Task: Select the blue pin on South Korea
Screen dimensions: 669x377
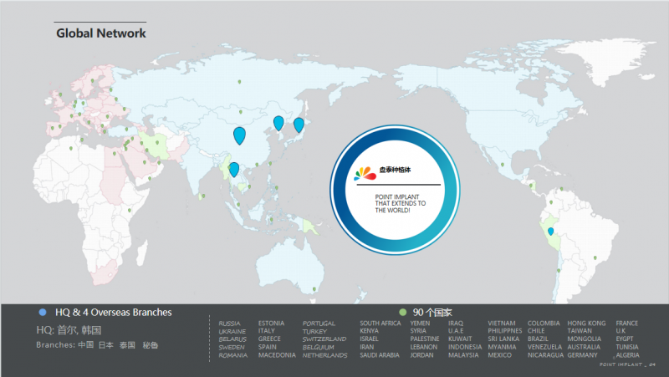Action: point(278,123)
